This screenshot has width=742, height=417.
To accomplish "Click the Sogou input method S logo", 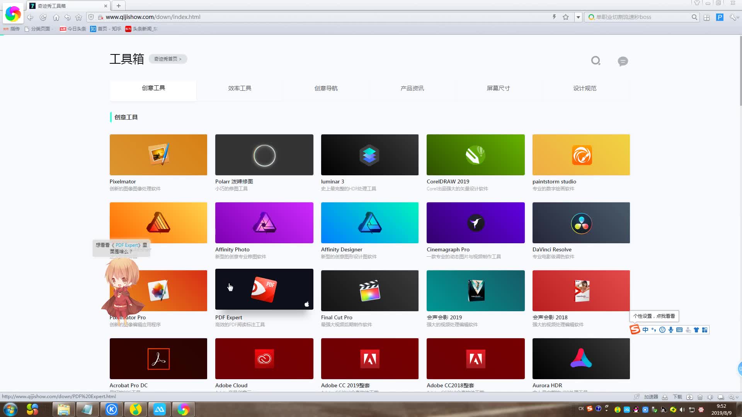I will click(x=635, y=329).
